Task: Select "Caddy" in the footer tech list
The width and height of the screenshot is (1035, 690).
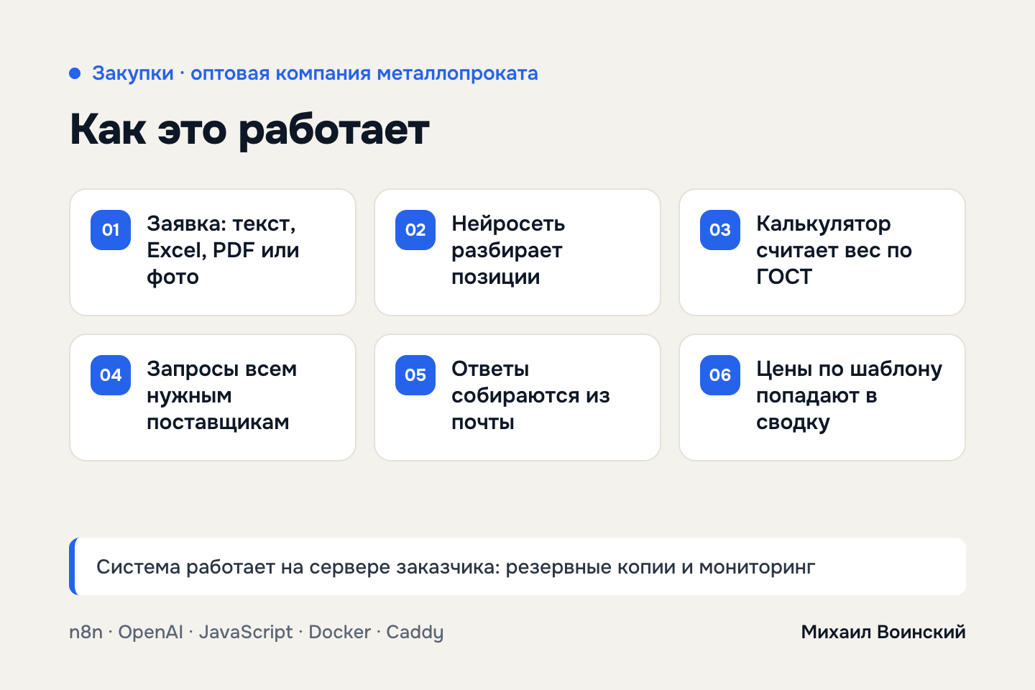Action: point(415,632)
